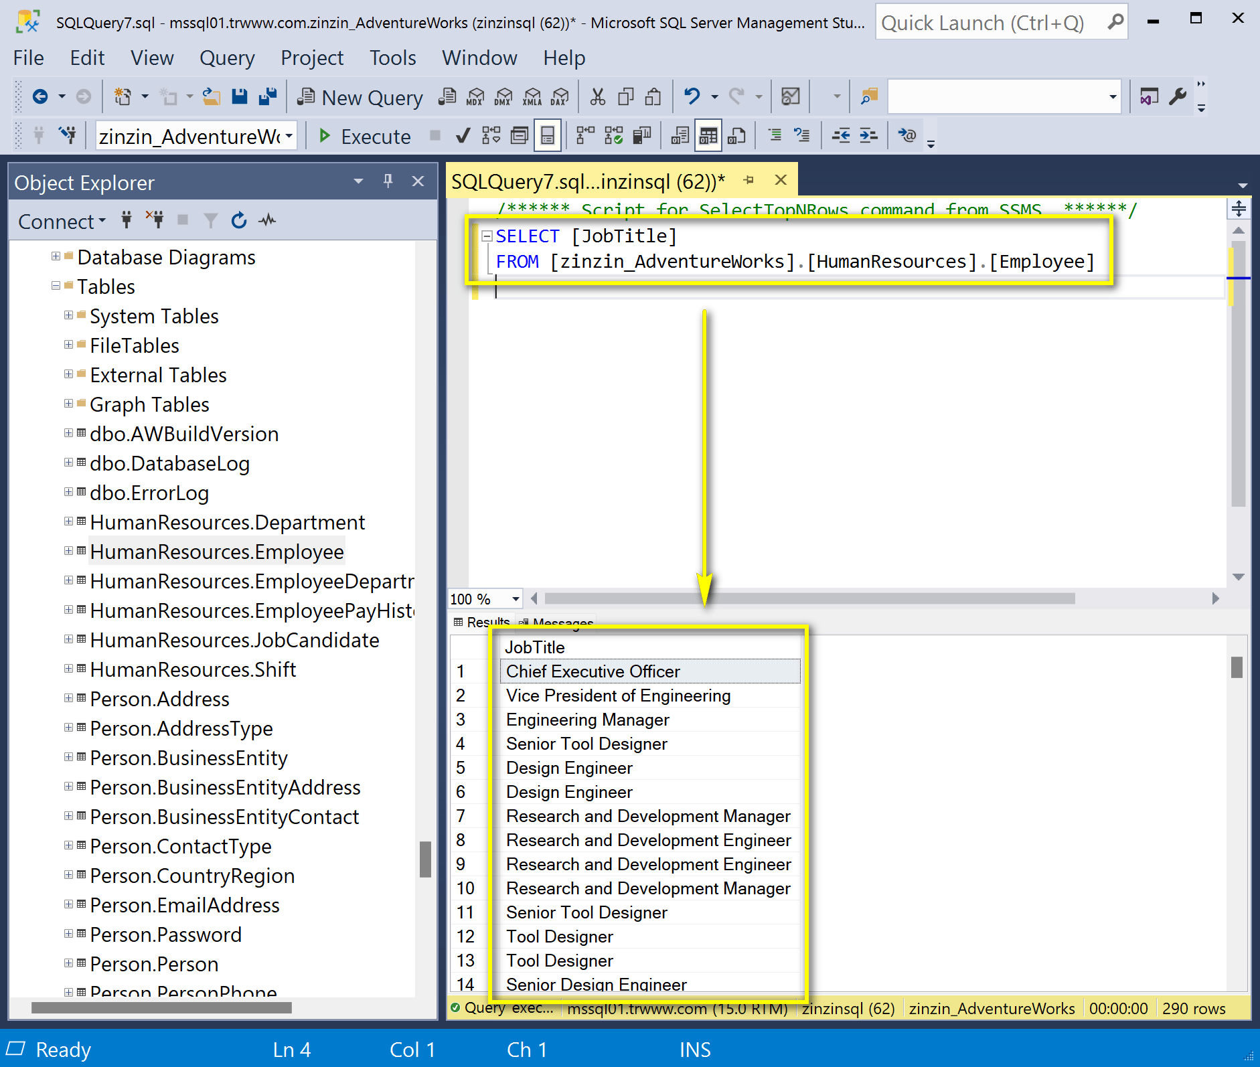
Task: Click the wrench Properties icon
Action: (1178, 97)
